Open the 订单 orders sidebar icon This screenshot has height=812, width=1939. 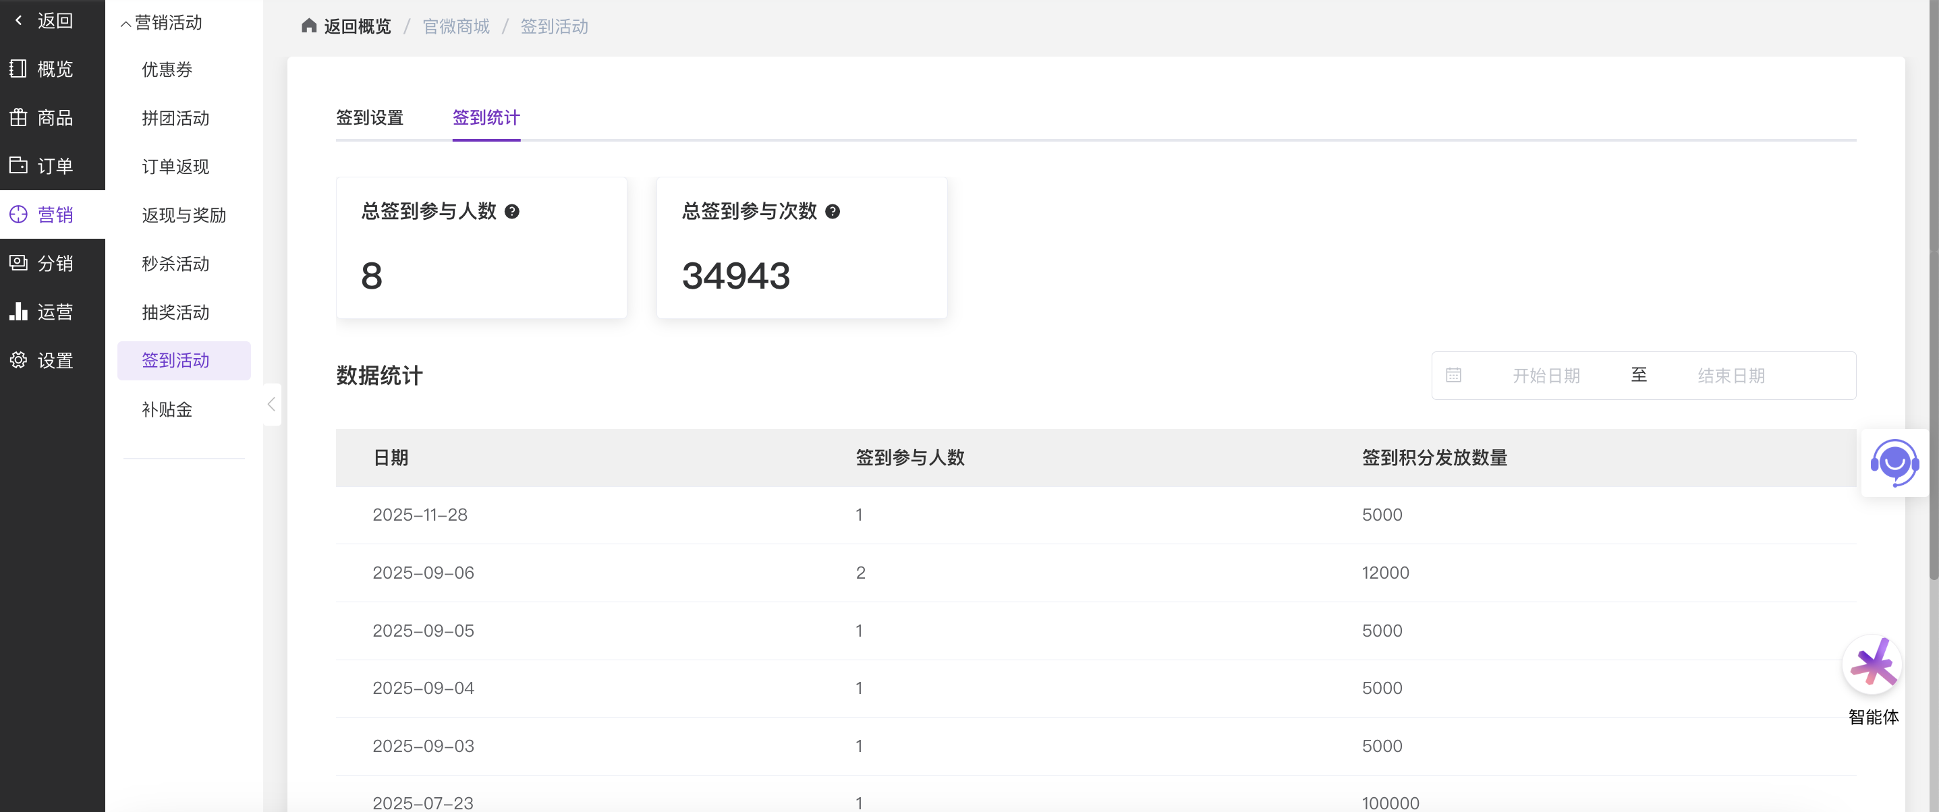pos(18,165)
